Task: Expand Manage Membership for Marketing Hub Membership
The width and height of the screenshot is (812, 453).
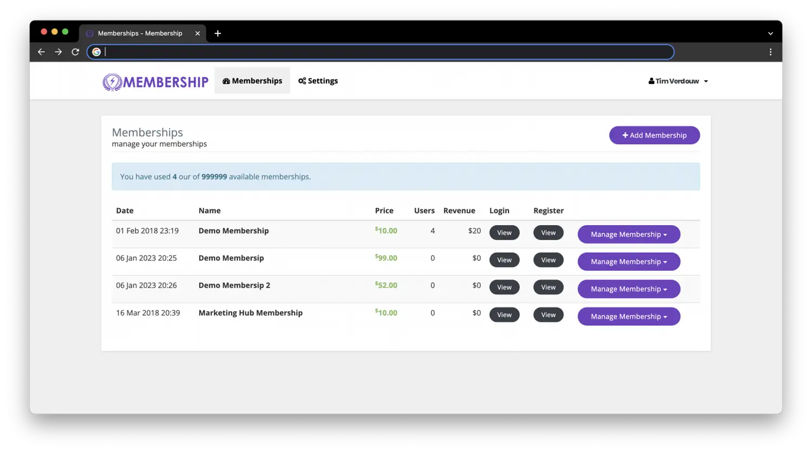Action: (628, 317)
